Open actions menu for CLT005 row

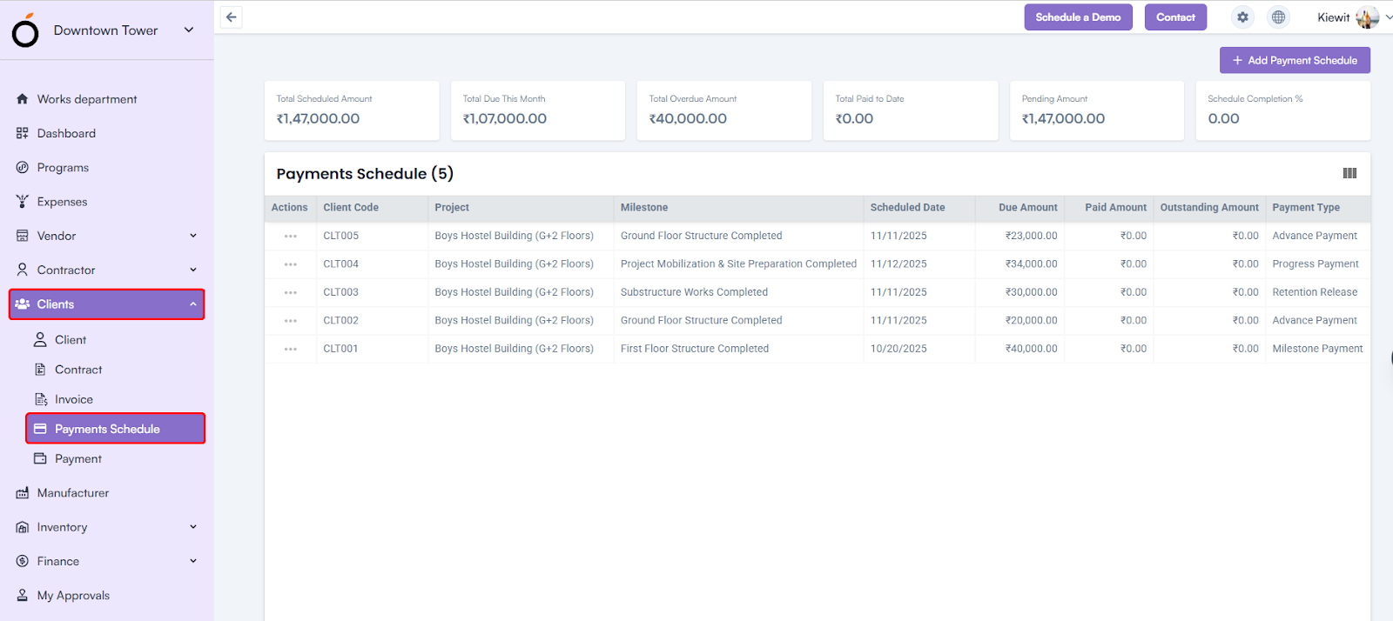tap(290, 236)
